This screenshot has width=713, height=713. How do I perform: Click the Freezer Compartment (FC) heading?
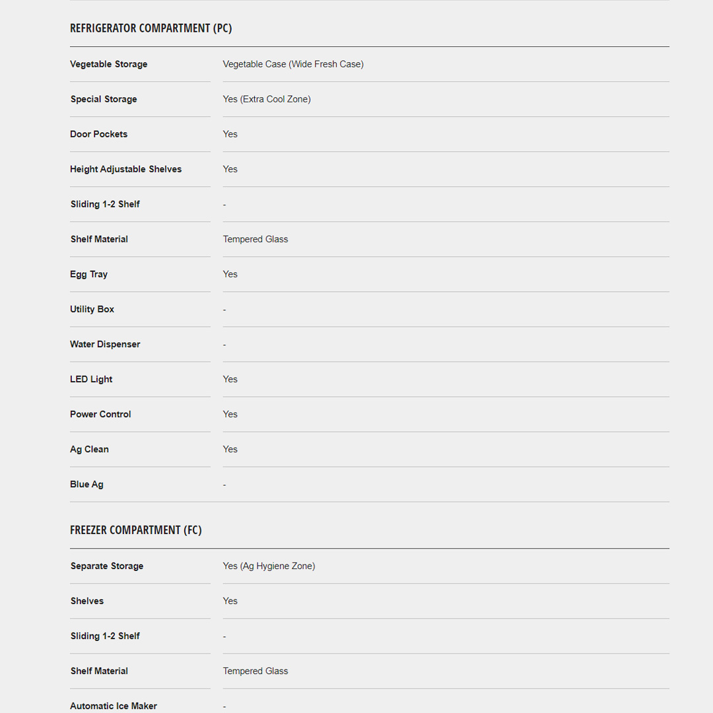click(x=136, y=530)
